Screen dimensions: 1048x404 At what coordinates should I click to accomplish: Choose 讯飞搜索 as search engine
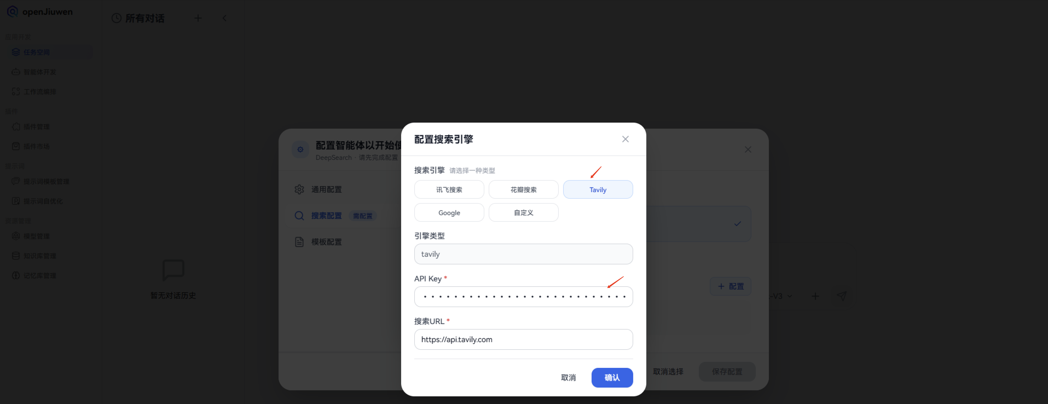click(449, 189)
